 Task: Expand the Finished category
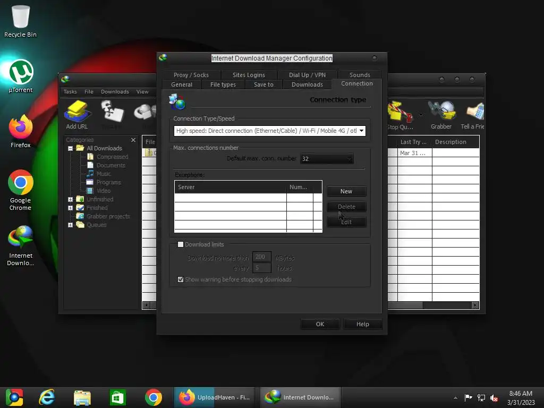coord(71,208)
